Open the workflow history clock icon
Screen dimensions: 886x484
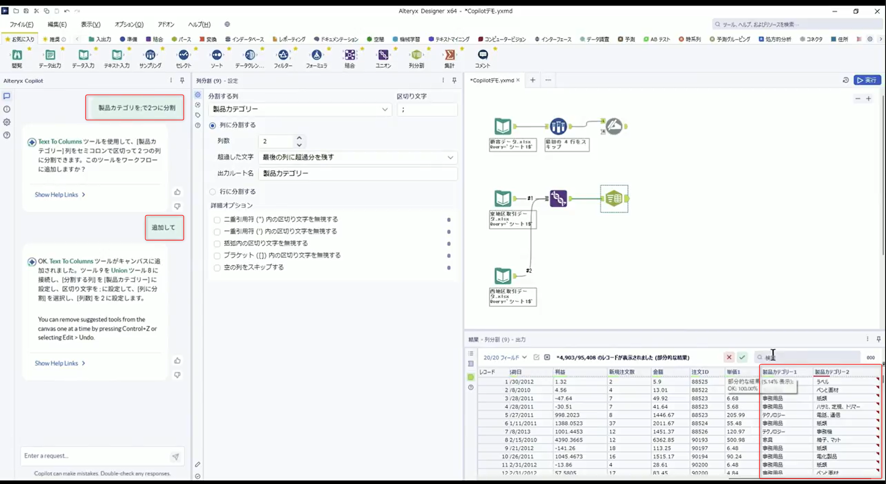tap(846, 80)
